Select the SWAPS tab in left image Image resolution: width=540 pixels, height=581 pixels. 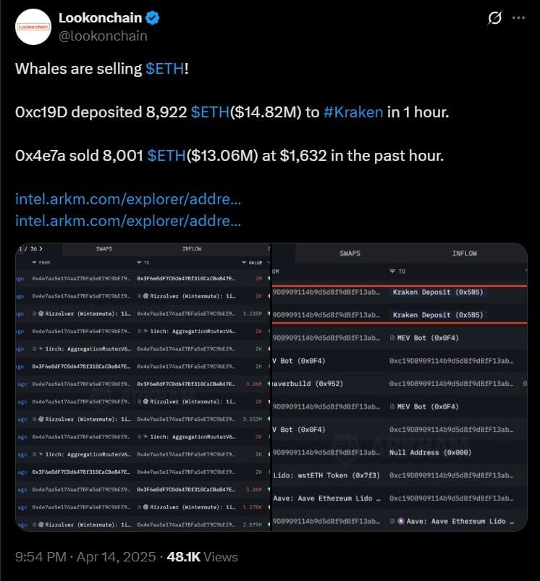(104, 249)
